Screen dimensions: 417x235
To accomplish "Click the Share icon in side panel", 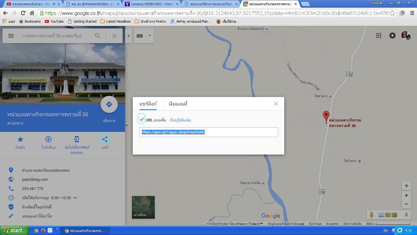I will 105,140.
